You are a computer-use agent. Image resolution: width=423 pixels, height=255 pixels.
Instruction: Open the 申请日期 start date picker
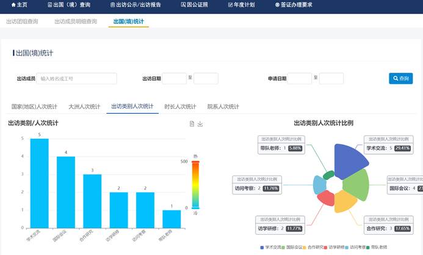pyautogui.click(x=299, y=78)
